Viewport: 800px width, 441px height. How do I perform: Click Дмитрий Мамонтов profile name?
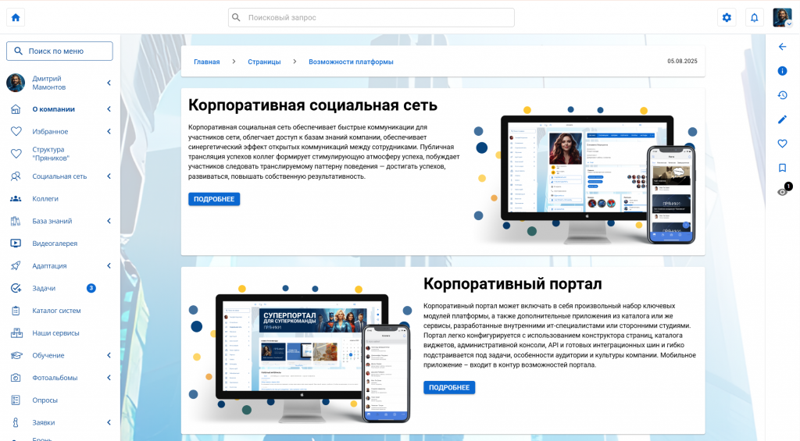tap(49, 83)
